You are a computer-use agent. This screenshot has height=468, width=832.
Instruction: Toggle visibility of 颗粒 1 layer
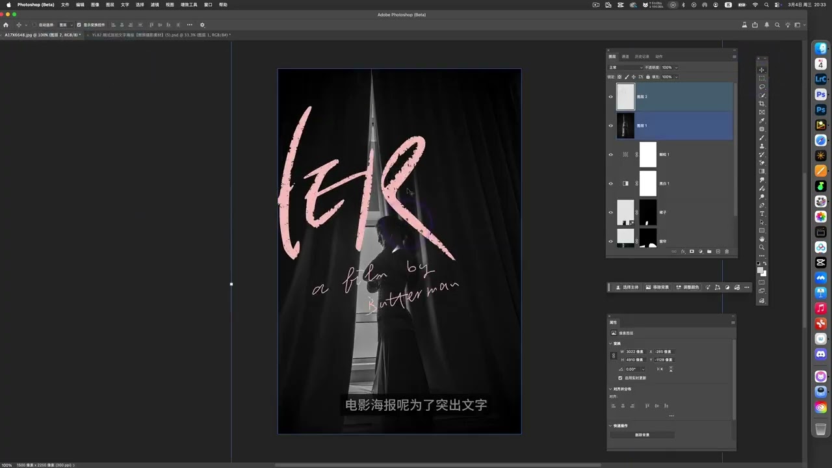click(x=610, y=155)
